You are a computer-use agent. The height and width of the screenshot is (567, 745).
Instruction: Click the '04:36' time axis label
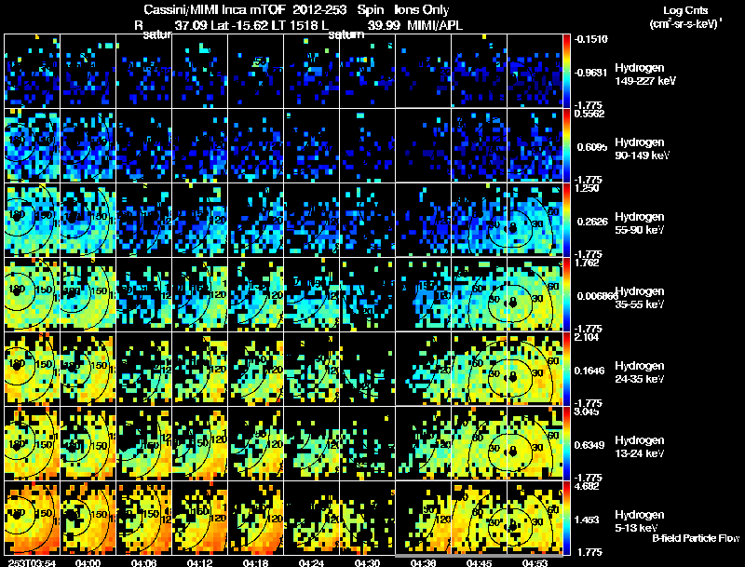tap(423, 563)
